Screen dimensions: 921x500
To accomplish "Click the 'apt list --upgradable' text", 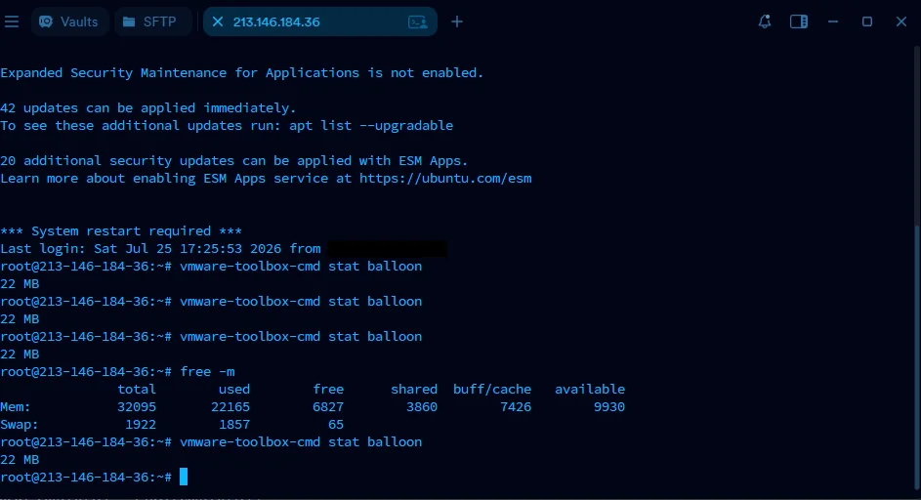I will tap(370, 125).
